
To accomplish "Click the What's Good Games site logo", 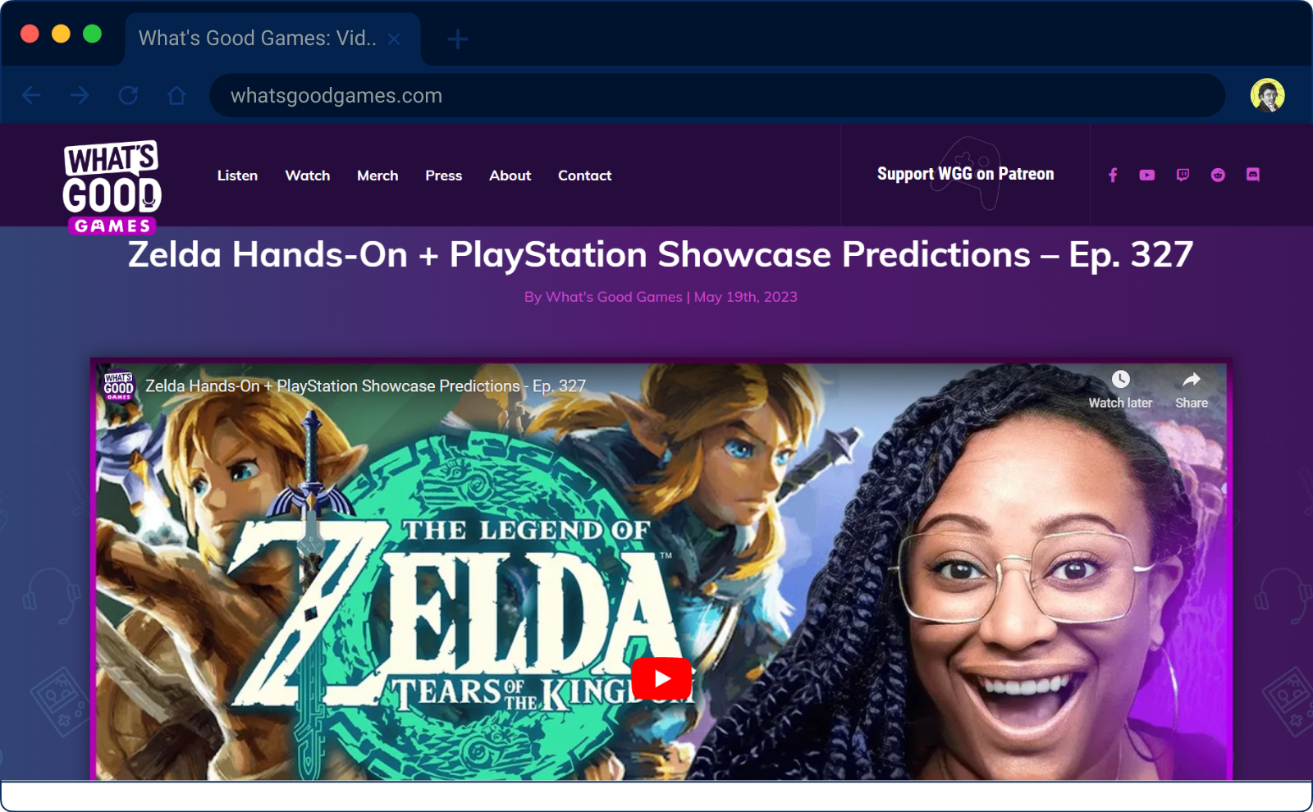I will (112, 187).
